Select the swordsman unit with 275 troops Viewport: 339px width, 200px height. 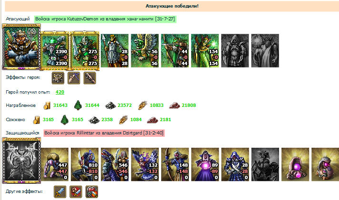pos(85,51)
